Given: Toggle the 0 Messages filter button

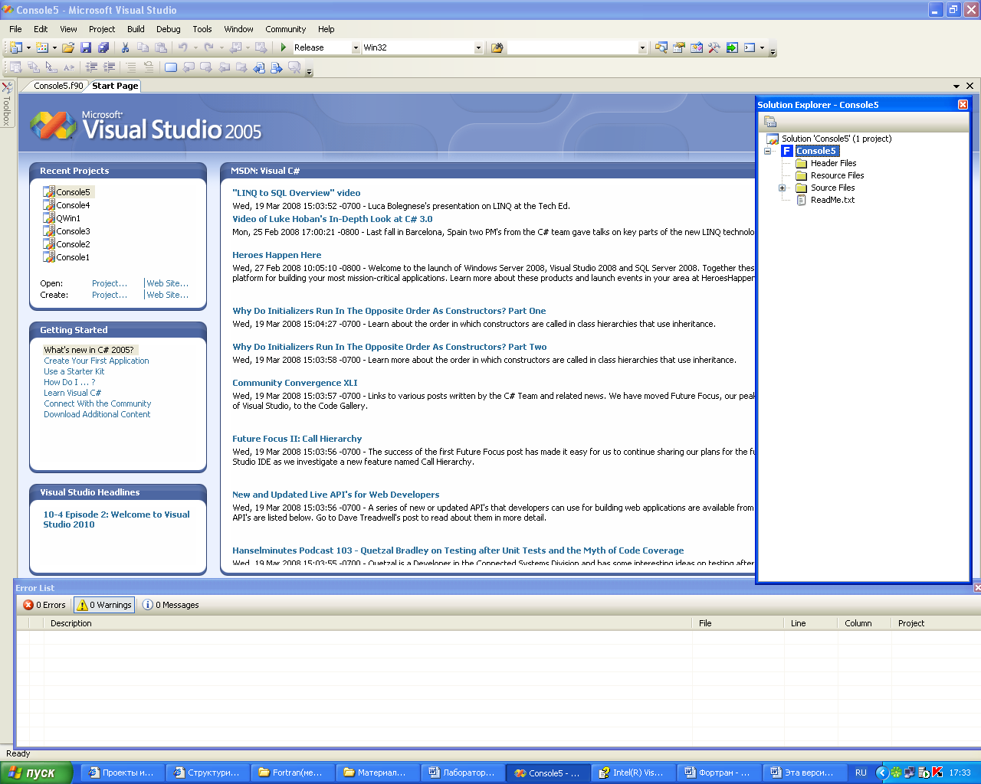Looking at the screenshot, I should click(x=170, y=605).
